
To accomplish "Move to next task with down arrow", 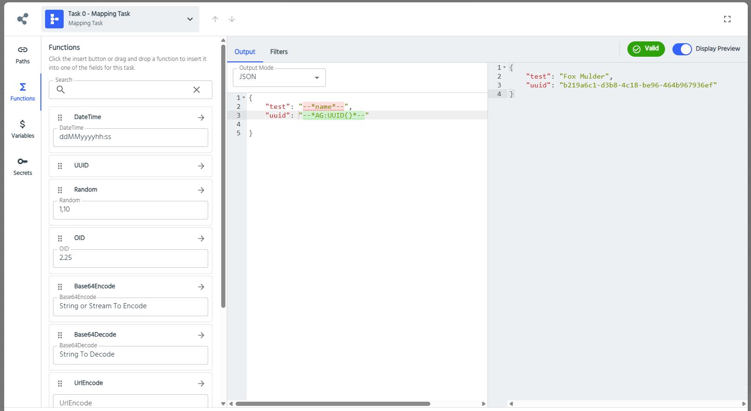I will click(232, 19).
